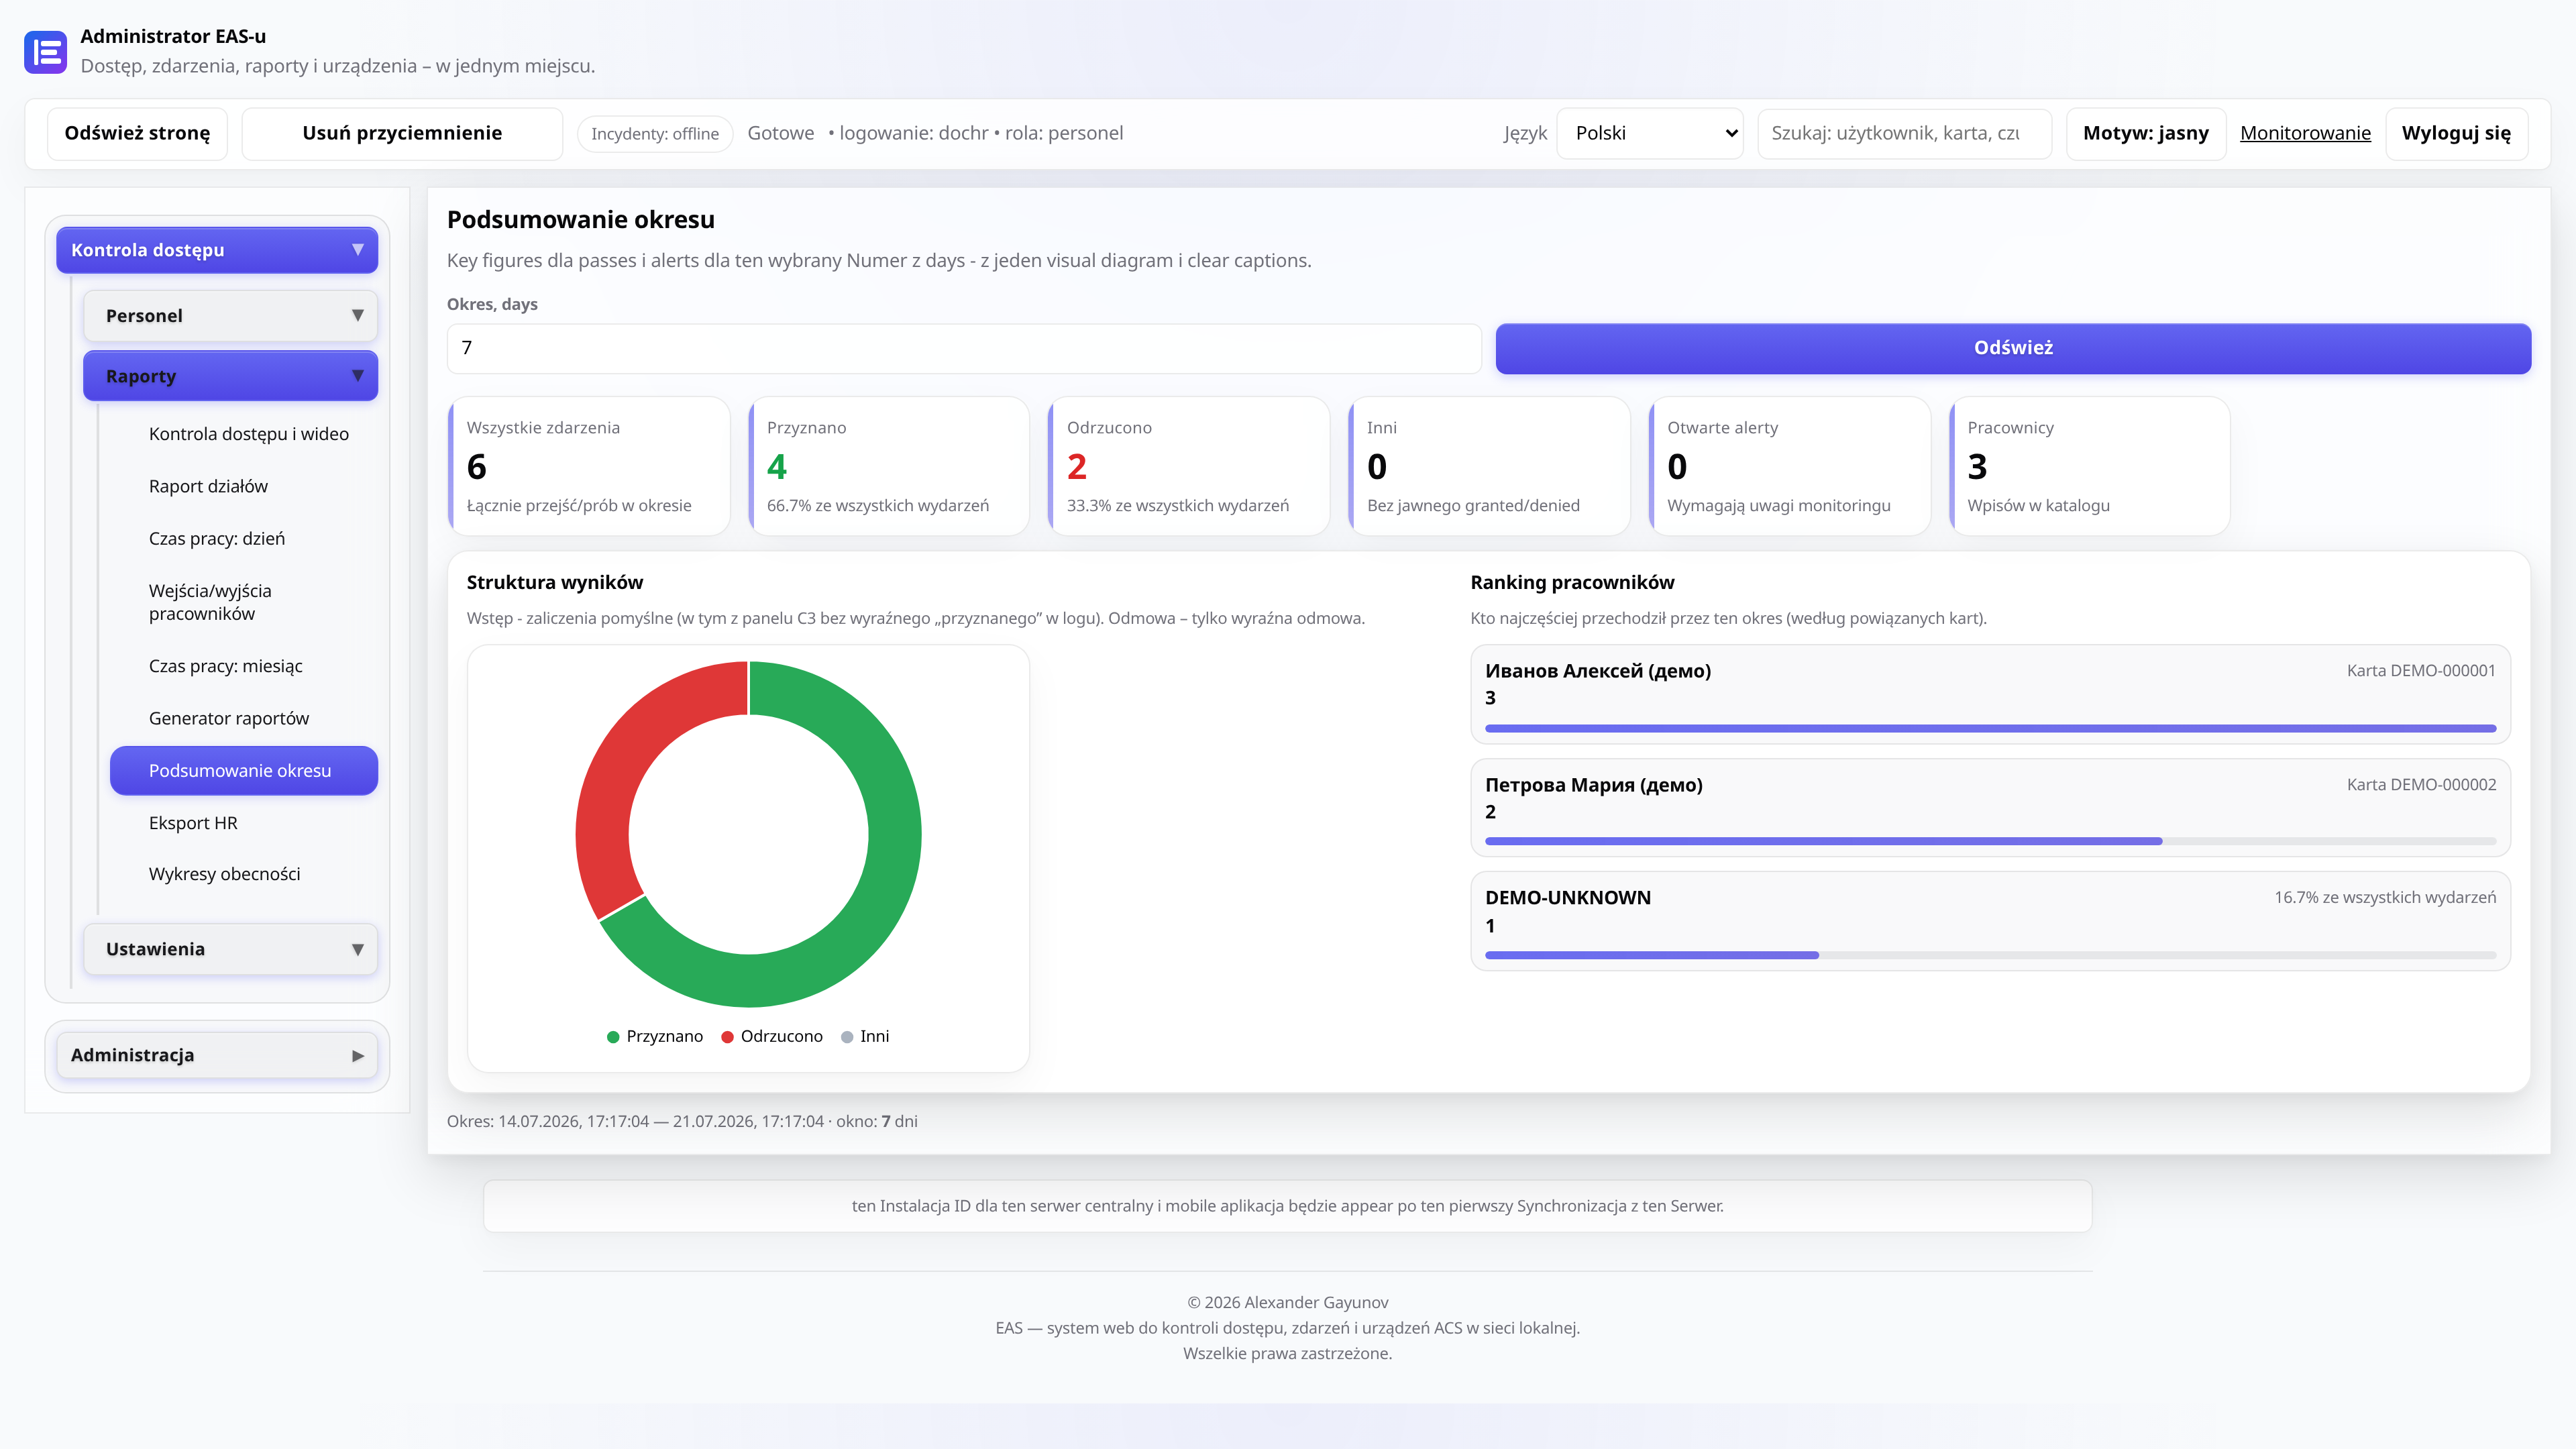Click the Pracownicy stat card

click(2089, 466)
